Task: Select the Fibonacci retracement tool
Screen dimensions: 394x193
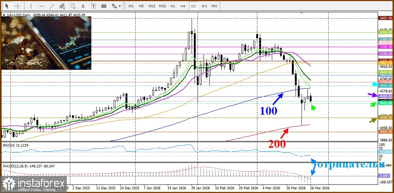Action: [x=73, y=6]
